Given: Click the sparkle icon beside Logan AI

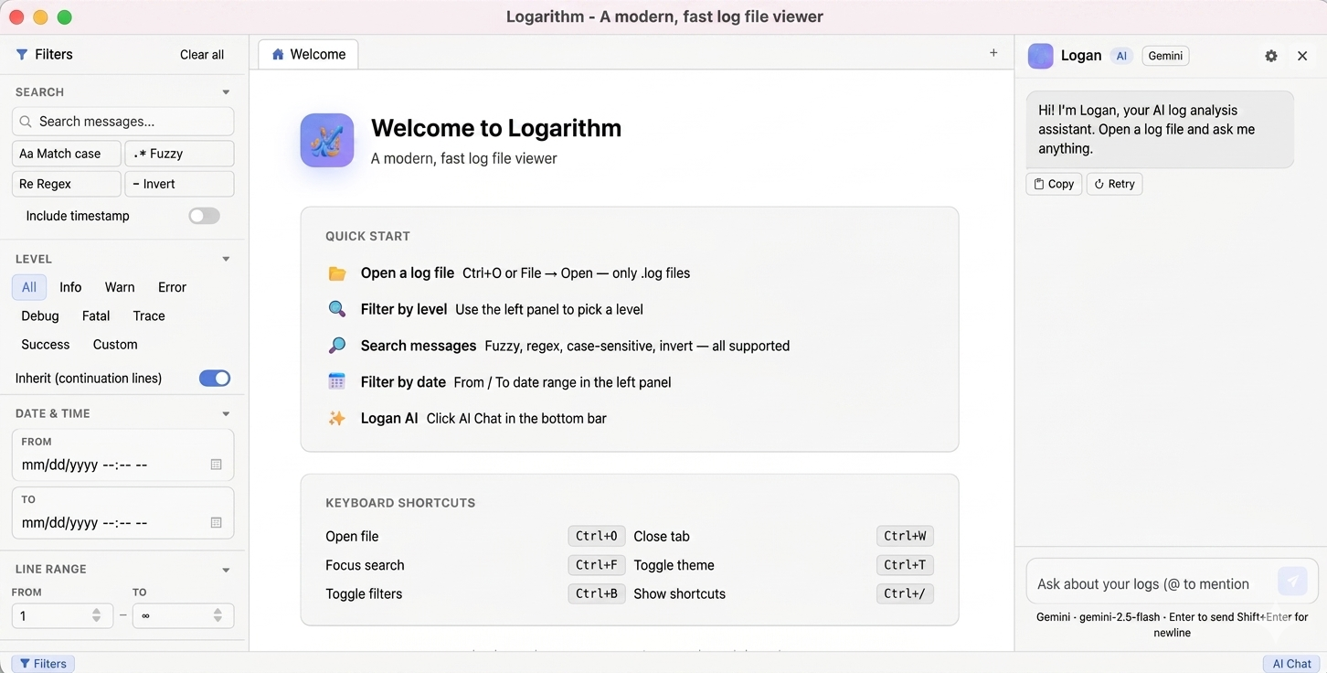Looking at the screenshot, I should tap(337, 419).
